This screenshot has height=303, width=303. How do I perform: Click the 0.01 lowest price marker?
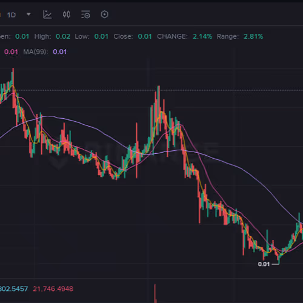(x=264, y=264)
